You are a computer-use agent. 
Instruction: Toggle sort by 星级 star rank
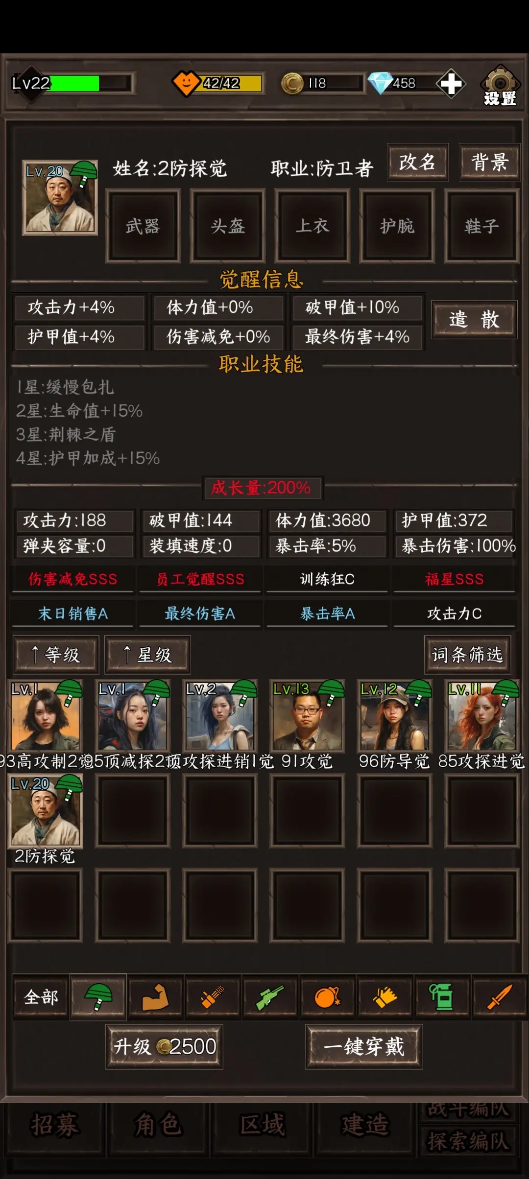pyautogui.click(x=147, y=655)
